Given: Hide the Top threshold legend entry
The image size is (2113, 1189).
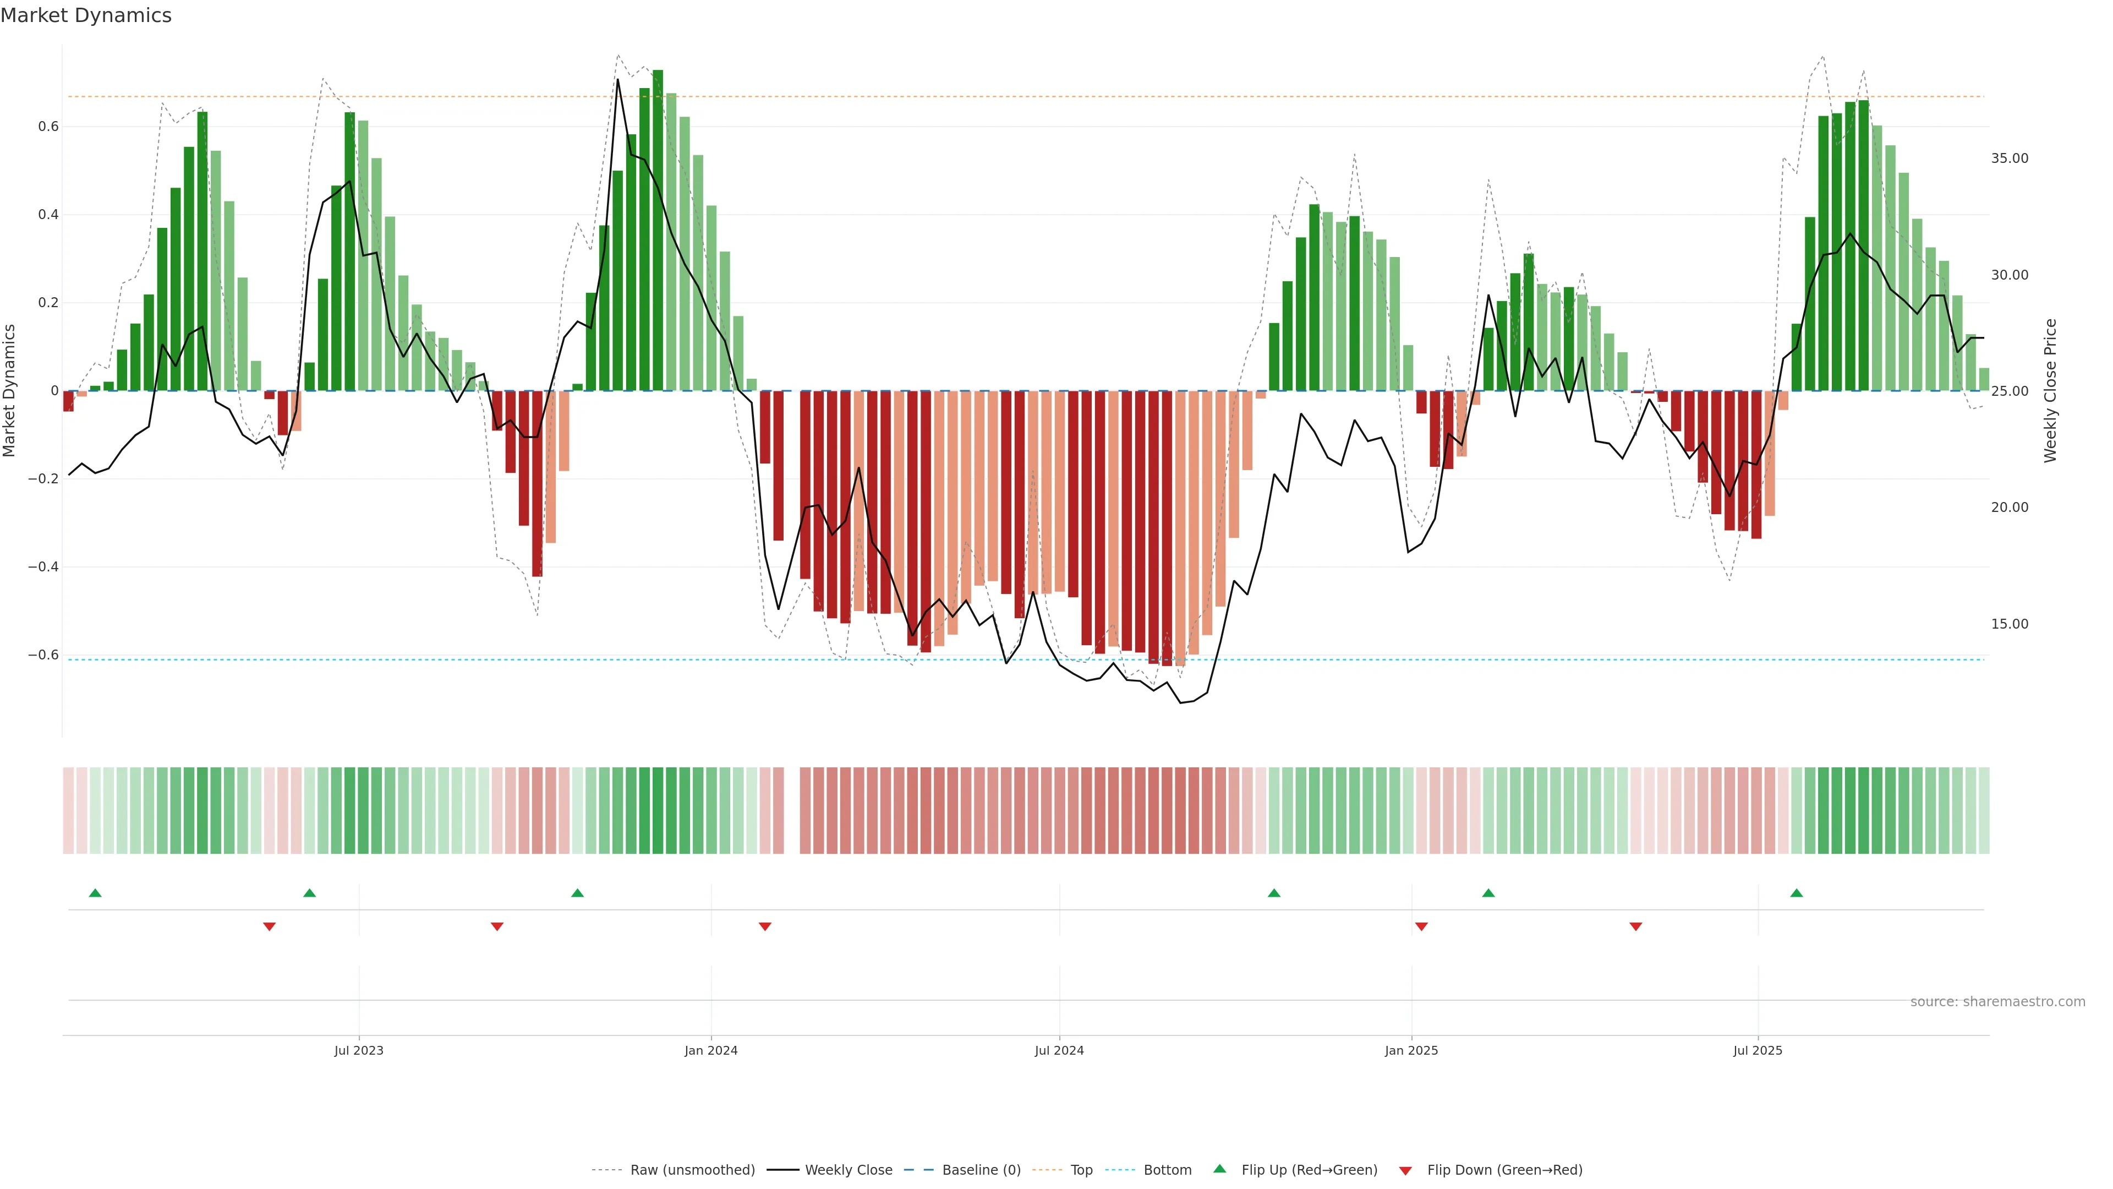Looking at the screenshot, I should click(1081, 1170).
